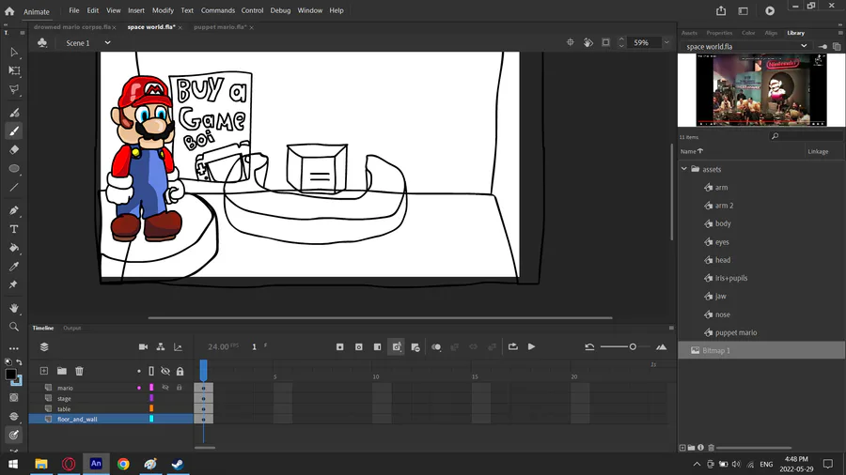Screen dimensions: 846x475
Task: Switch to the puppet mario.fla tab
Action: [x=220, y=27]
